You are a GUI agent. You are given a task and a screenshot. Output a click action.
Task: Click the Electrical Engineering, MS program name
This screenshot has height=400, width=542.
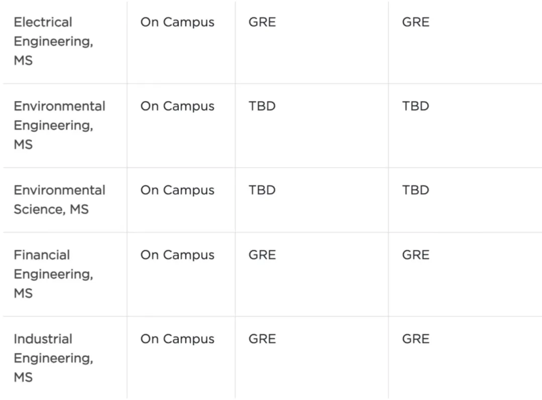(53, 41)
